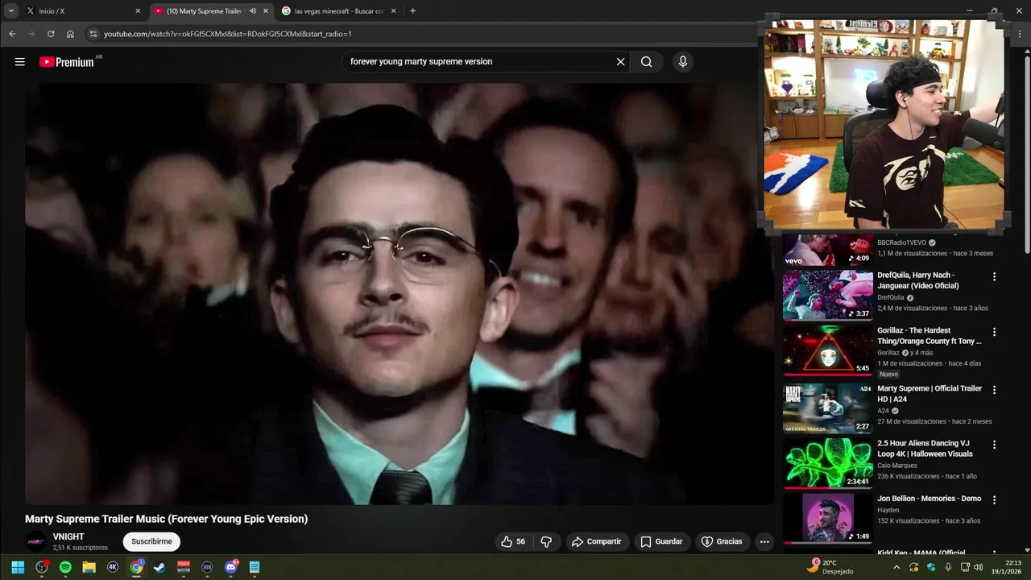Image resolution: width=1031 pixels, height=580 pixels.
Task: Open the YouTube hamburger guide menu
Action: click(x=20, y=62)
